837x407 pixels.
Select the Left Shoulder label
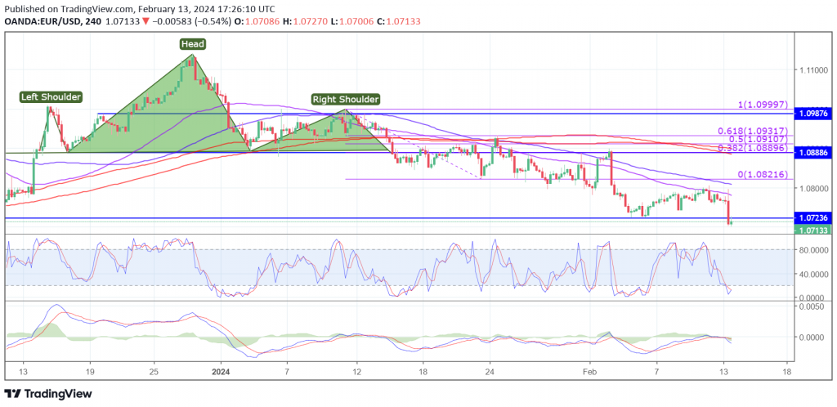51,97
